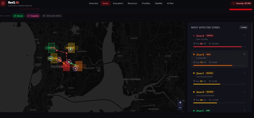
Task: Go to the Priorities tab
Action: coord(146,3)
